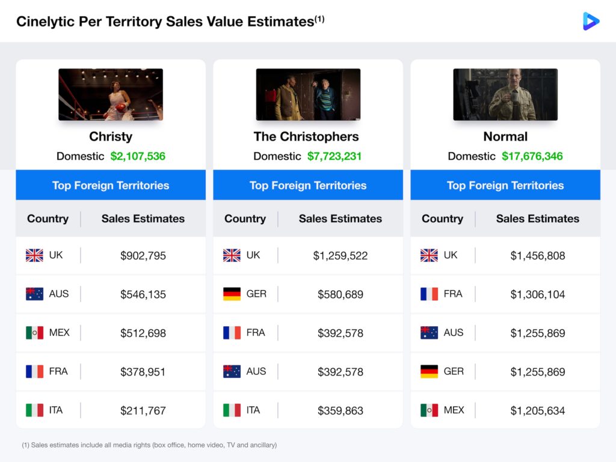Click the Italy flag under The Christophers
The width and height of the screenshot is (616, 462).
(232, 410)
